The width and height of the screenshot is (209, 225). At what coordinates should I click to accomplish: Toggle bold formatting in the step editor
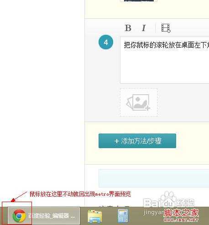[x=128, y=28]
